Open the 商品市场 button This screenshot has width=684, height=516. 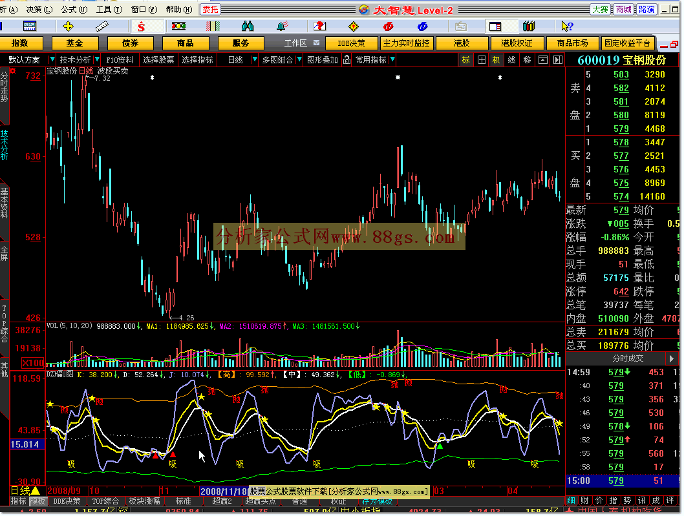(x=572, y=43)
